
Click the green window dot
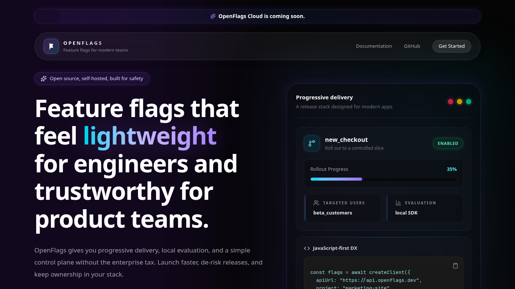pos(469,102)
